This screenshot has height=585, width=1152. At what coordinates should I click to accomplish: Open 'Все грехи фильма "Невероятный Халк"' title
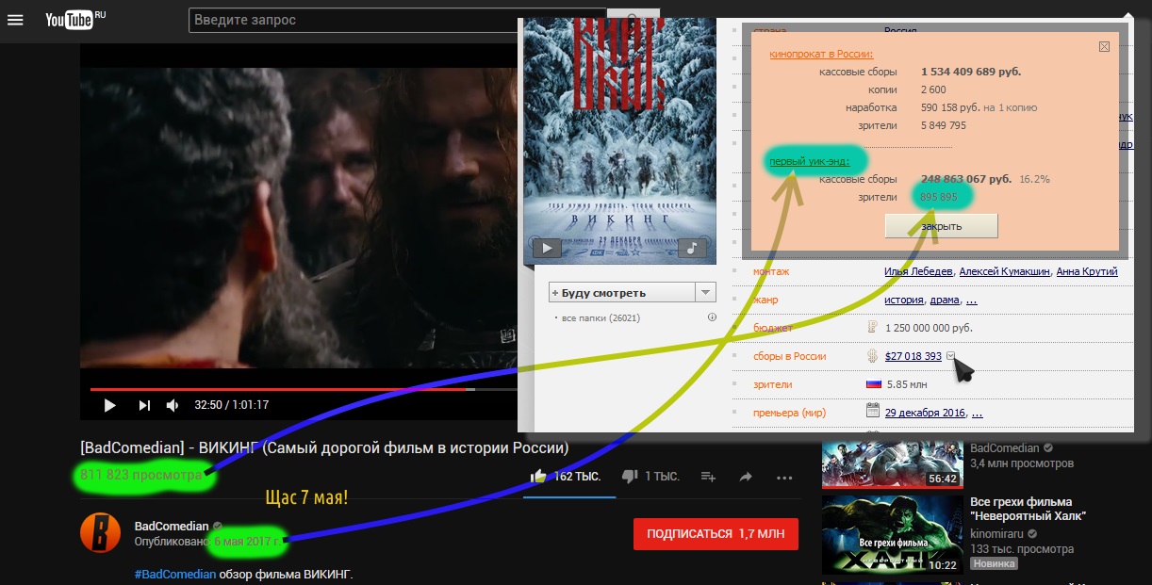(x=1029, y=509)
